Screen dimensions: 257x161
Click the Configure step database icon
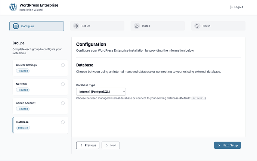click(x=16, y=26)
